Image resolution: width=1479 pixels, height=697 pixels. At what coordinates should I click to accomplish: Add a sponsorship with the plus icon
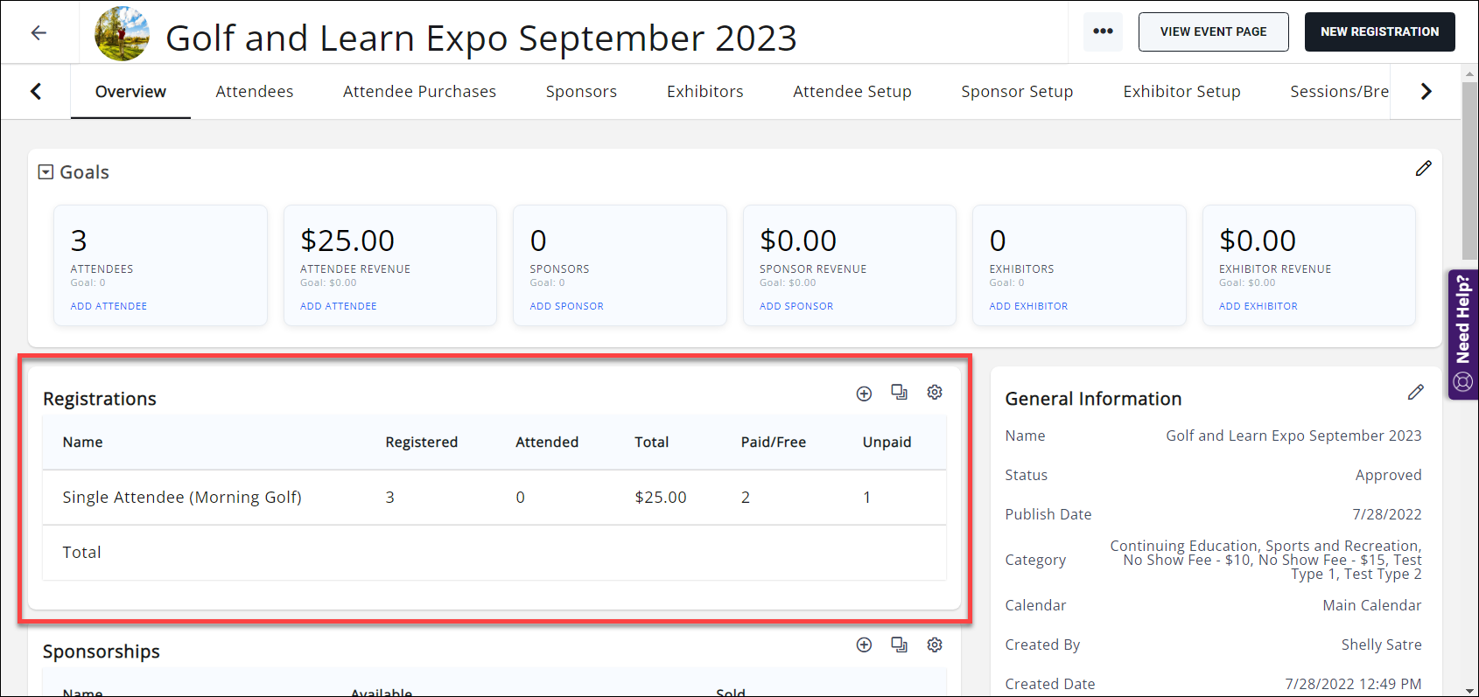click(x=864, y=645)
